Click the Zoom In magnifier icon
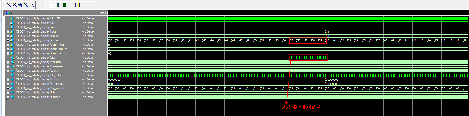The height and width of the screenshot is (116, 469). [9, 5]
